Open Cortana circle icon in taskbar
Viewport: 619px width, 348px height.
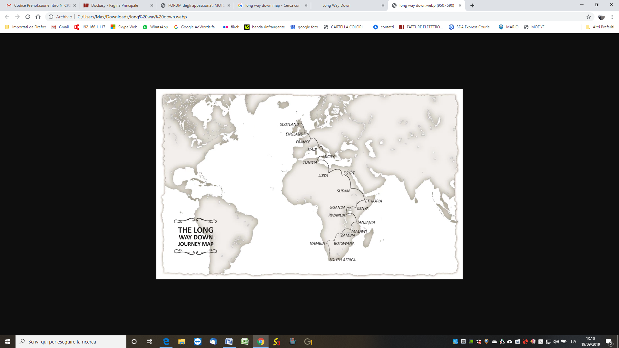pyautogui.click(x=134, y=342)
